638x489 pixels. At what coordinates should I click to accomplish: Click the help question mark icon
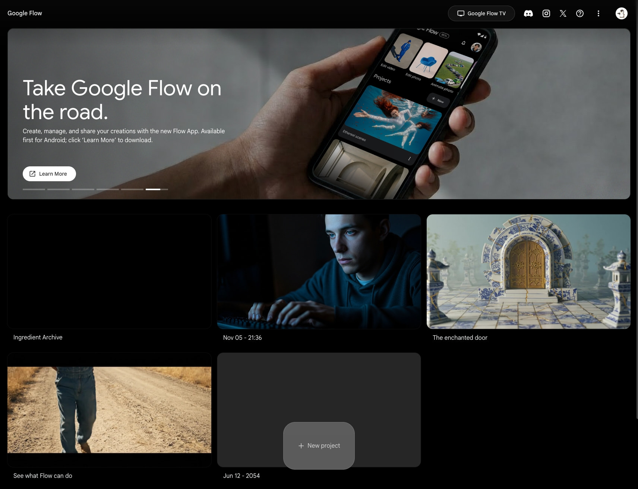click(x=579, y=13)
